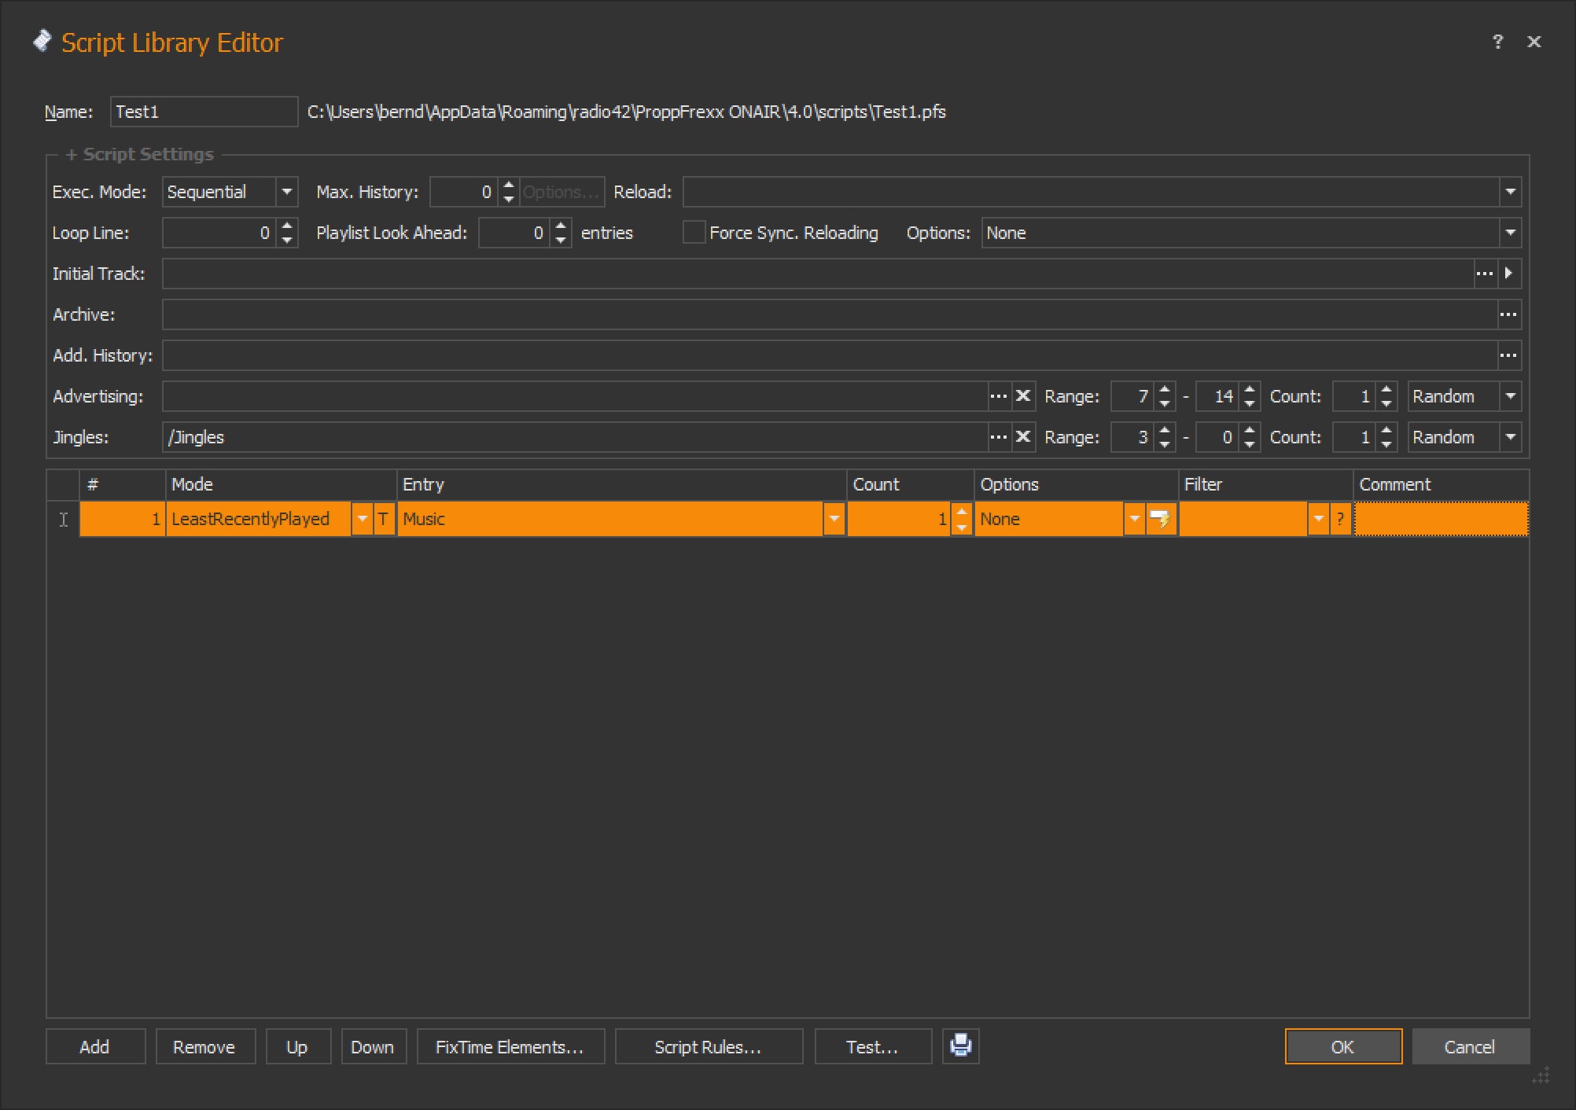The height and width of the screenshot is (1110, 1576).
Task: Select row 1 via its row header
Action: pos(63,519)
